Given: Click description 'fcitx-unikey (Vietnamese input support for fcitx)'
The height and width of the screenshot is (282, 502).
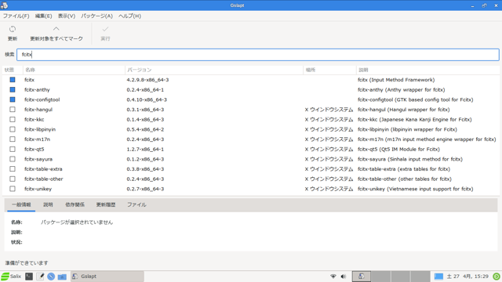Looking at the screenshot, I should (415, 189).
